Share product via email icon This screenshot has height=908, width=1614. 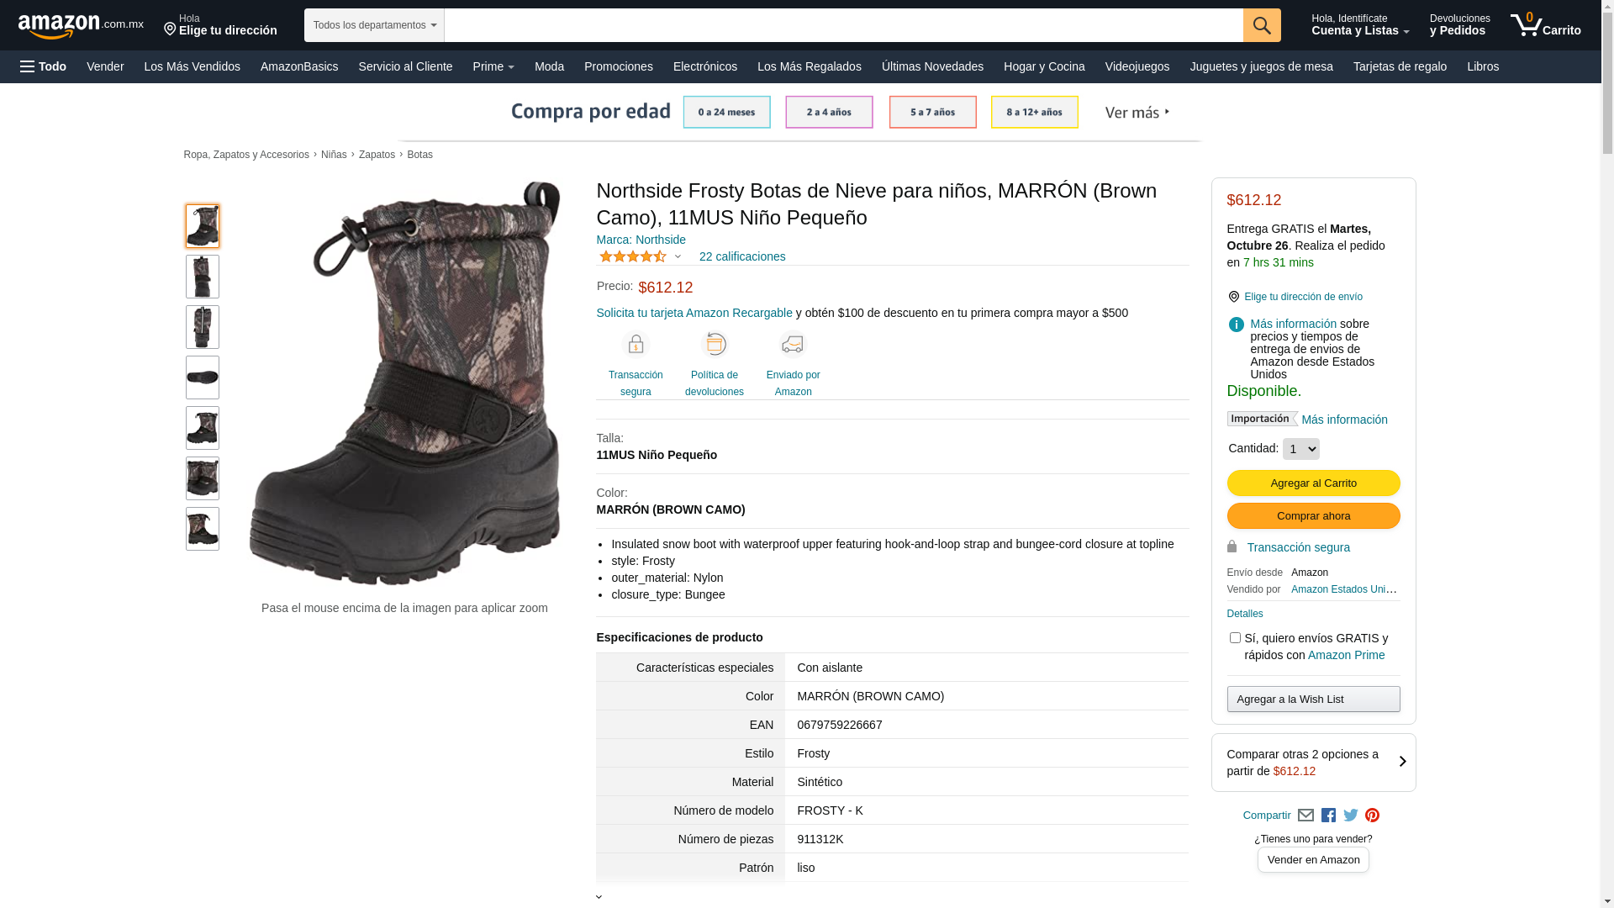(x=1305, y=815)
